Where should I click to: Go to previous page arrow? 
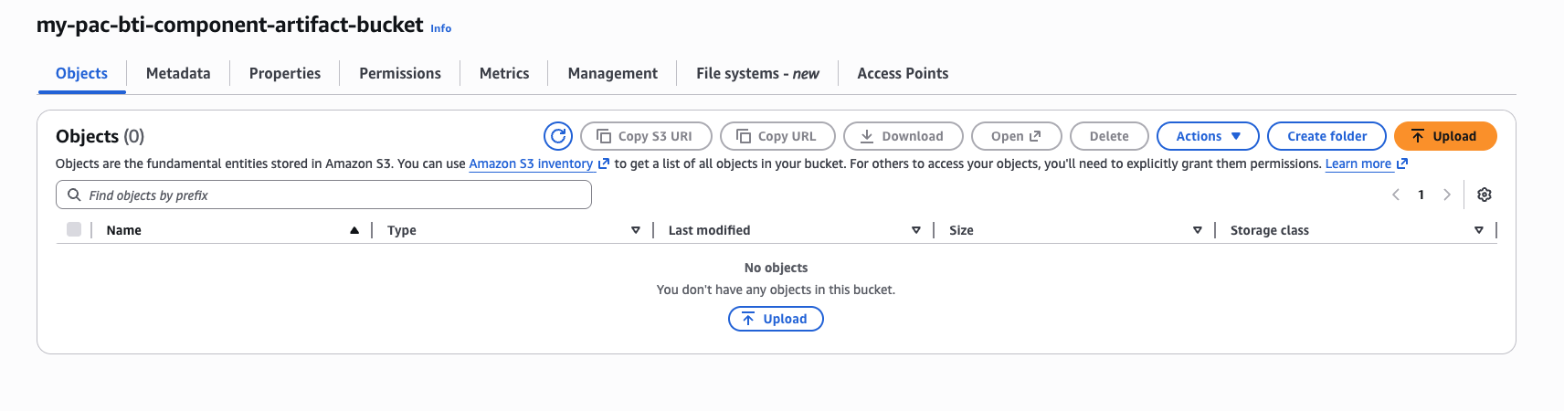pyautogui.click(x=1396, y=195)
